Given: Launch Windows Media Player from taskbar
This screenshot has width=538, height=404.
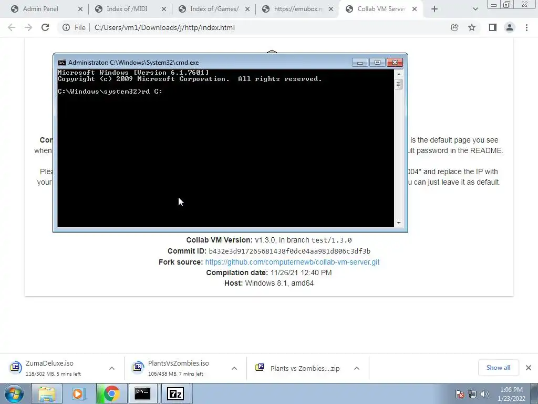Looking at the screenshot, I should (79, 393).
